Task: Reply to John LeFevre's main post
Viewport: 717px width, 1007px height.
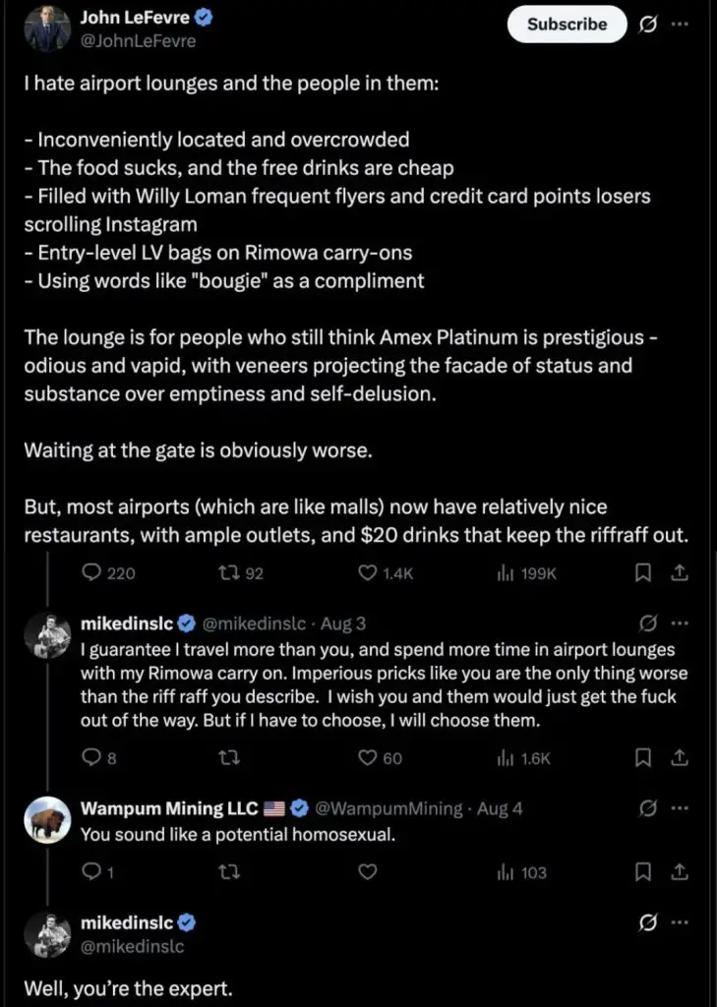Action: [108, 573]
